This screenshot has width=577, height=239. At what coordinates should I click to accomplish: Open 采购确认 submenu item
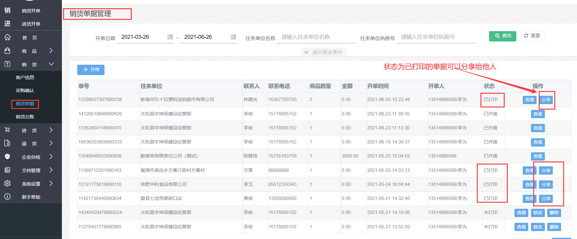25,90
